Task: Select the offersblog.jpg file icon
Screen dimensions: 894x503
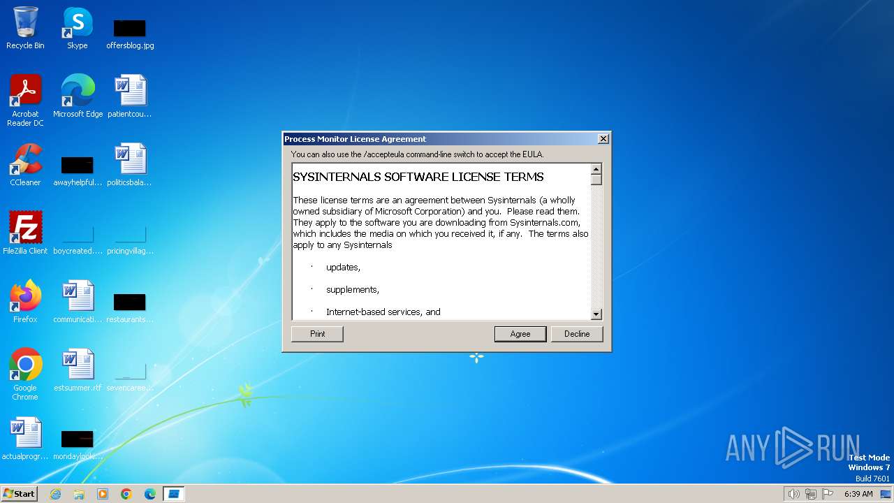Action: [x=130, y=34]
